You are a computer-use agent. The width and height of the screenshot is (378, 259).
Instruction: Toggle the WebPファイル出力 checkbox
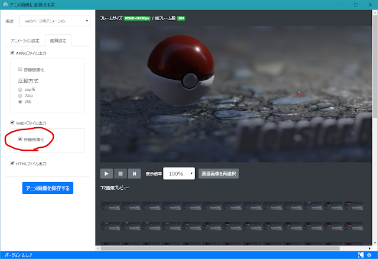point(12,122)
